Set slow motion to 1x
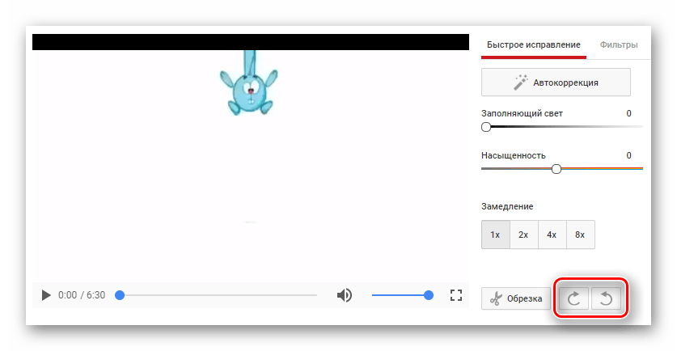 point(496,235)
